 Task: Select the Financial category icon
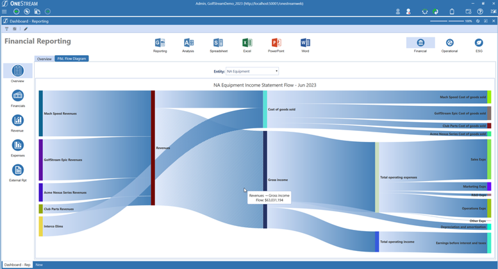click(420, 42)
